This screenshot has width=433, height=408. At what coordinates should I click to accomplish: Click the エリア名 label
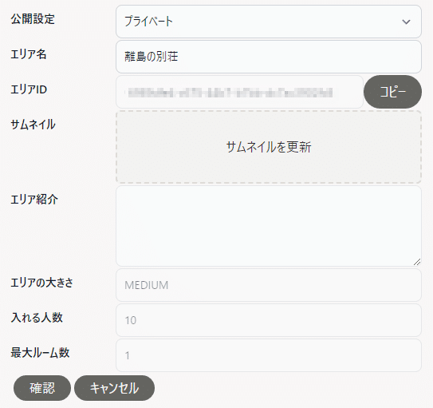pos(29,54)
